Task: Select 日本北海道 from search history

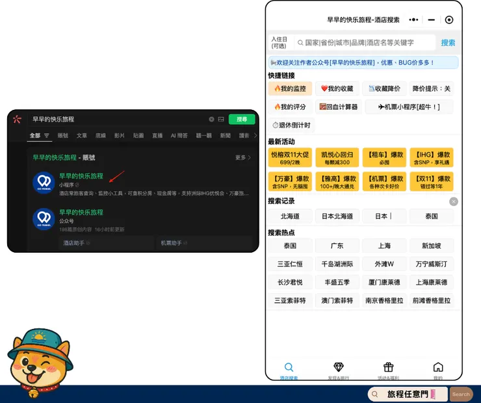Action: 337,216
